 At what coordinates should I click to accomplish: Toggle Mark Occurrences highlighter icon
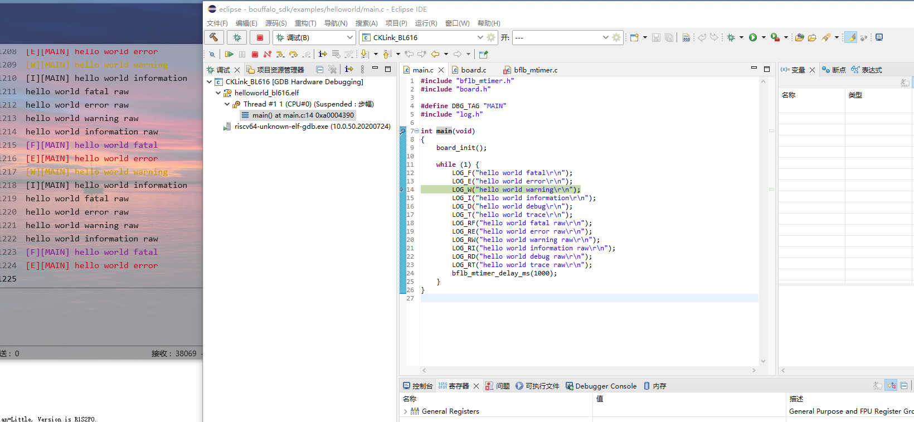[x=850, y=37]
